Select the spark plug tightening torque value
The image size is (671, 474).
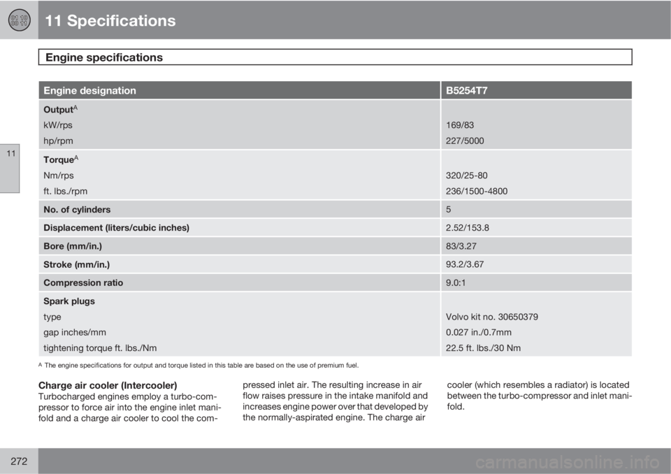[x=482, y=347]
